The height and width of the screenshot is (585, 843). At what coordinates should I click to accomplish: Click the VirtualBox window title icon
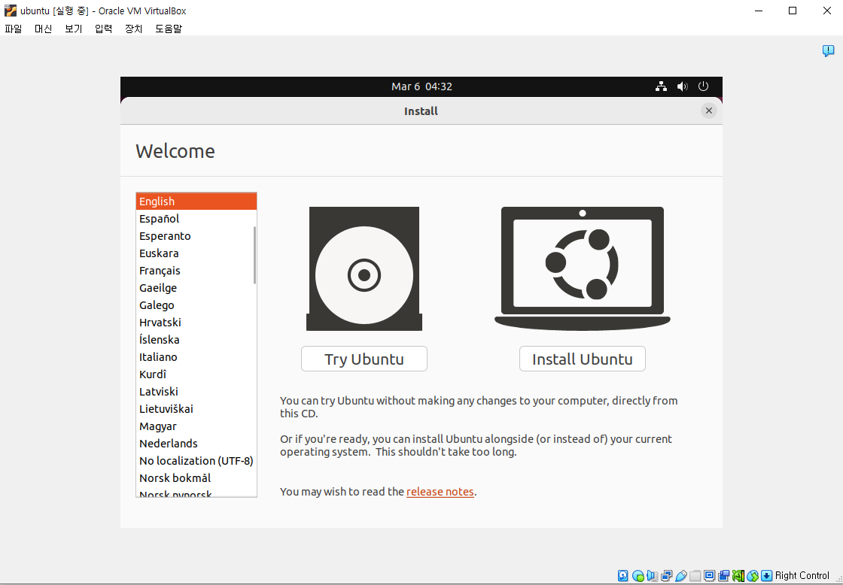coord(11,11)
